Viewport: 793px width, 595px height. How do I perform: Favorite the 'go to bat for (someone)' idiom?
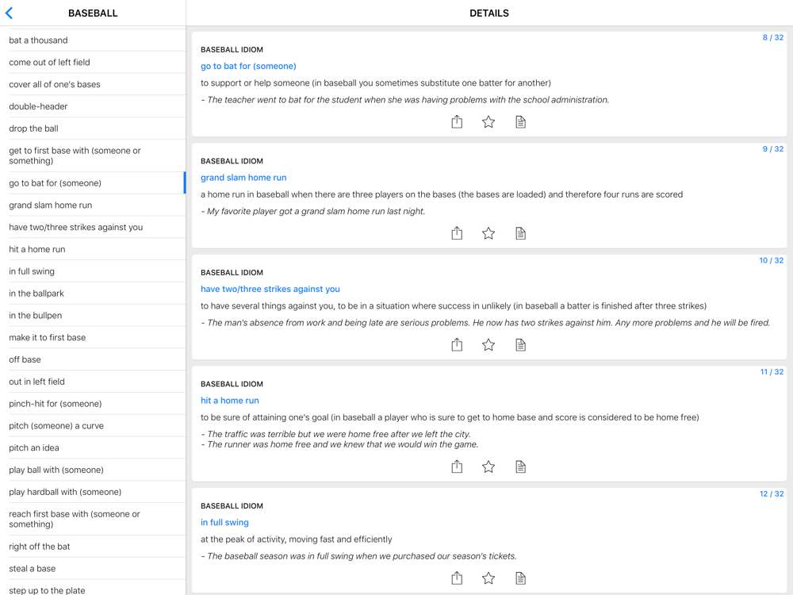click(x=488, y=121)
